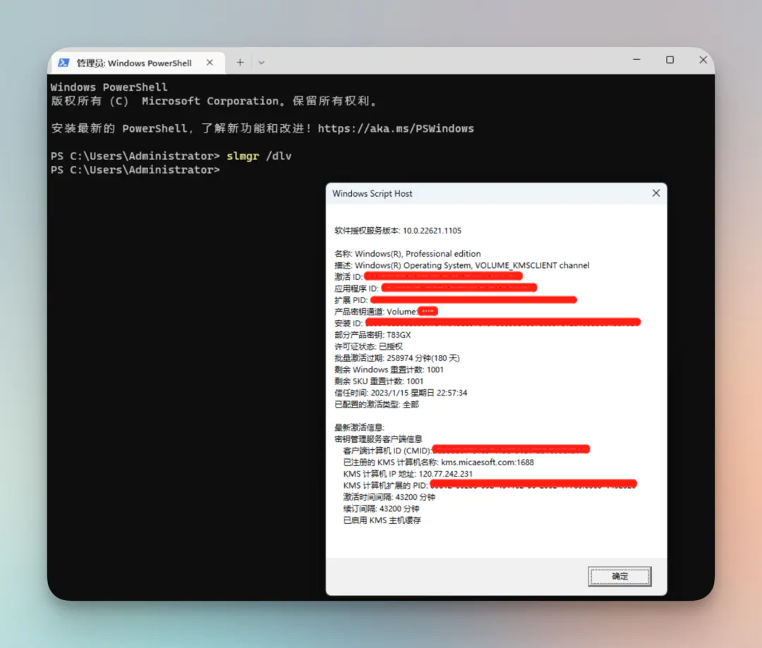Click the empty PS C:\Users\Administrator> prompt line
This screenshot has height=648, width=762.
(x=135, y=170)
